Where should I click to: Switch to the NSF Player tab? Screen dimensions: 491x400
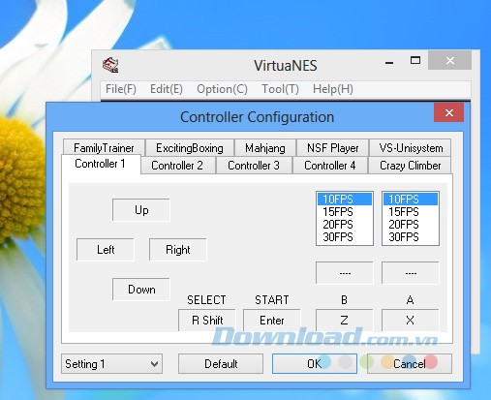(x=332, y=148)
